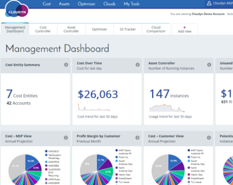Open info icon on Asset Controller widget
This screenshot has height=185, width=233.
tap(209, 65)
